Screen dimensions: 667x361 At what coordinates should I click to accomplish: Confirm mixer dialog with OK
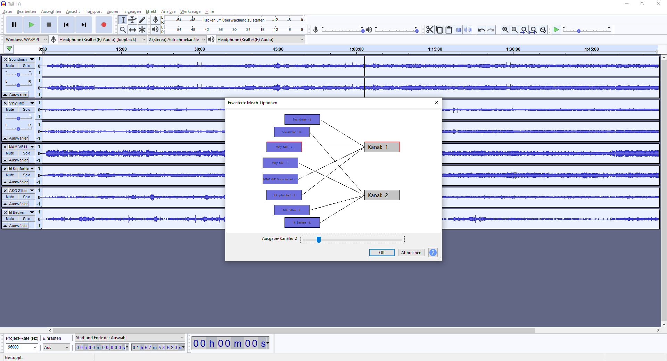381,253
